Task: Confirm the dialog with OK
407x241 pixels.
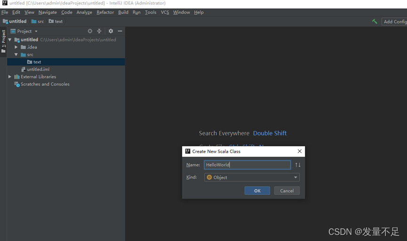Action: pyautogui.click(x=257, y=191)
